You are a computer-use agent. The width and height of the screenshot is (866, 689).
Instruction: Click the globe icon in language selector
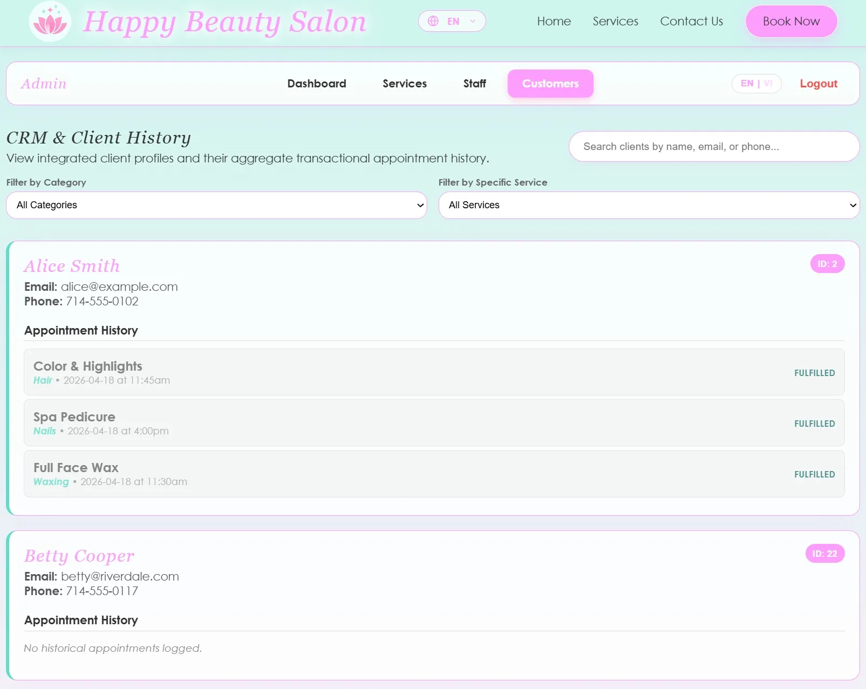(x=433, y=21)
